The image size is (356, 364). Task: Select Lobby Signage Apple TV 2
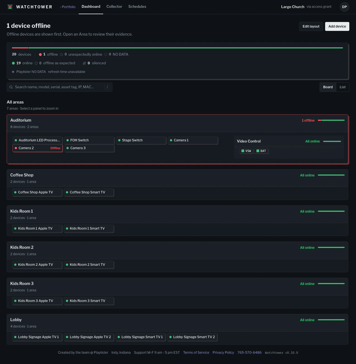coord(89,337)
